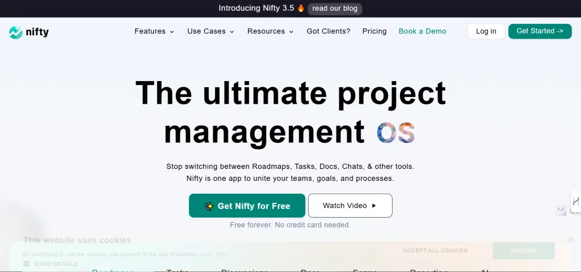581x272 pixels.
Task: Click the gear icon beside Show Details
Action: 26,264
